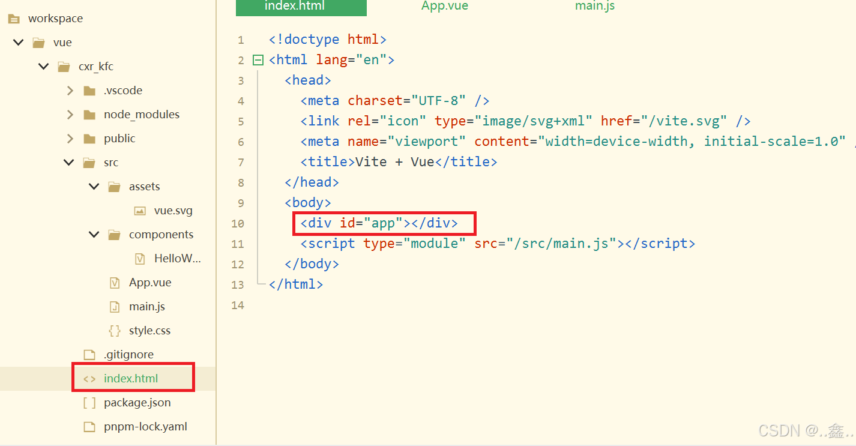Click the package.json brackets icon
Screen dimensions: 856x446
[89, 403]
